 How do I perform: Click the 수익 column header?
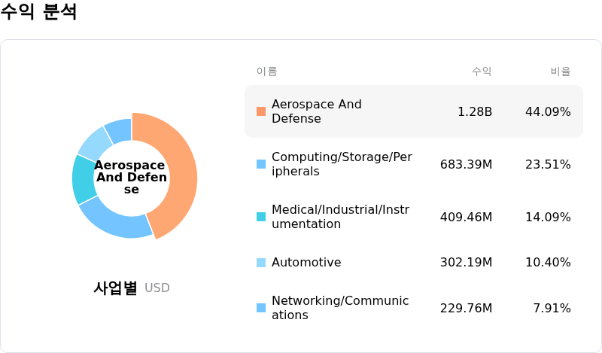[x=482, y=71]
